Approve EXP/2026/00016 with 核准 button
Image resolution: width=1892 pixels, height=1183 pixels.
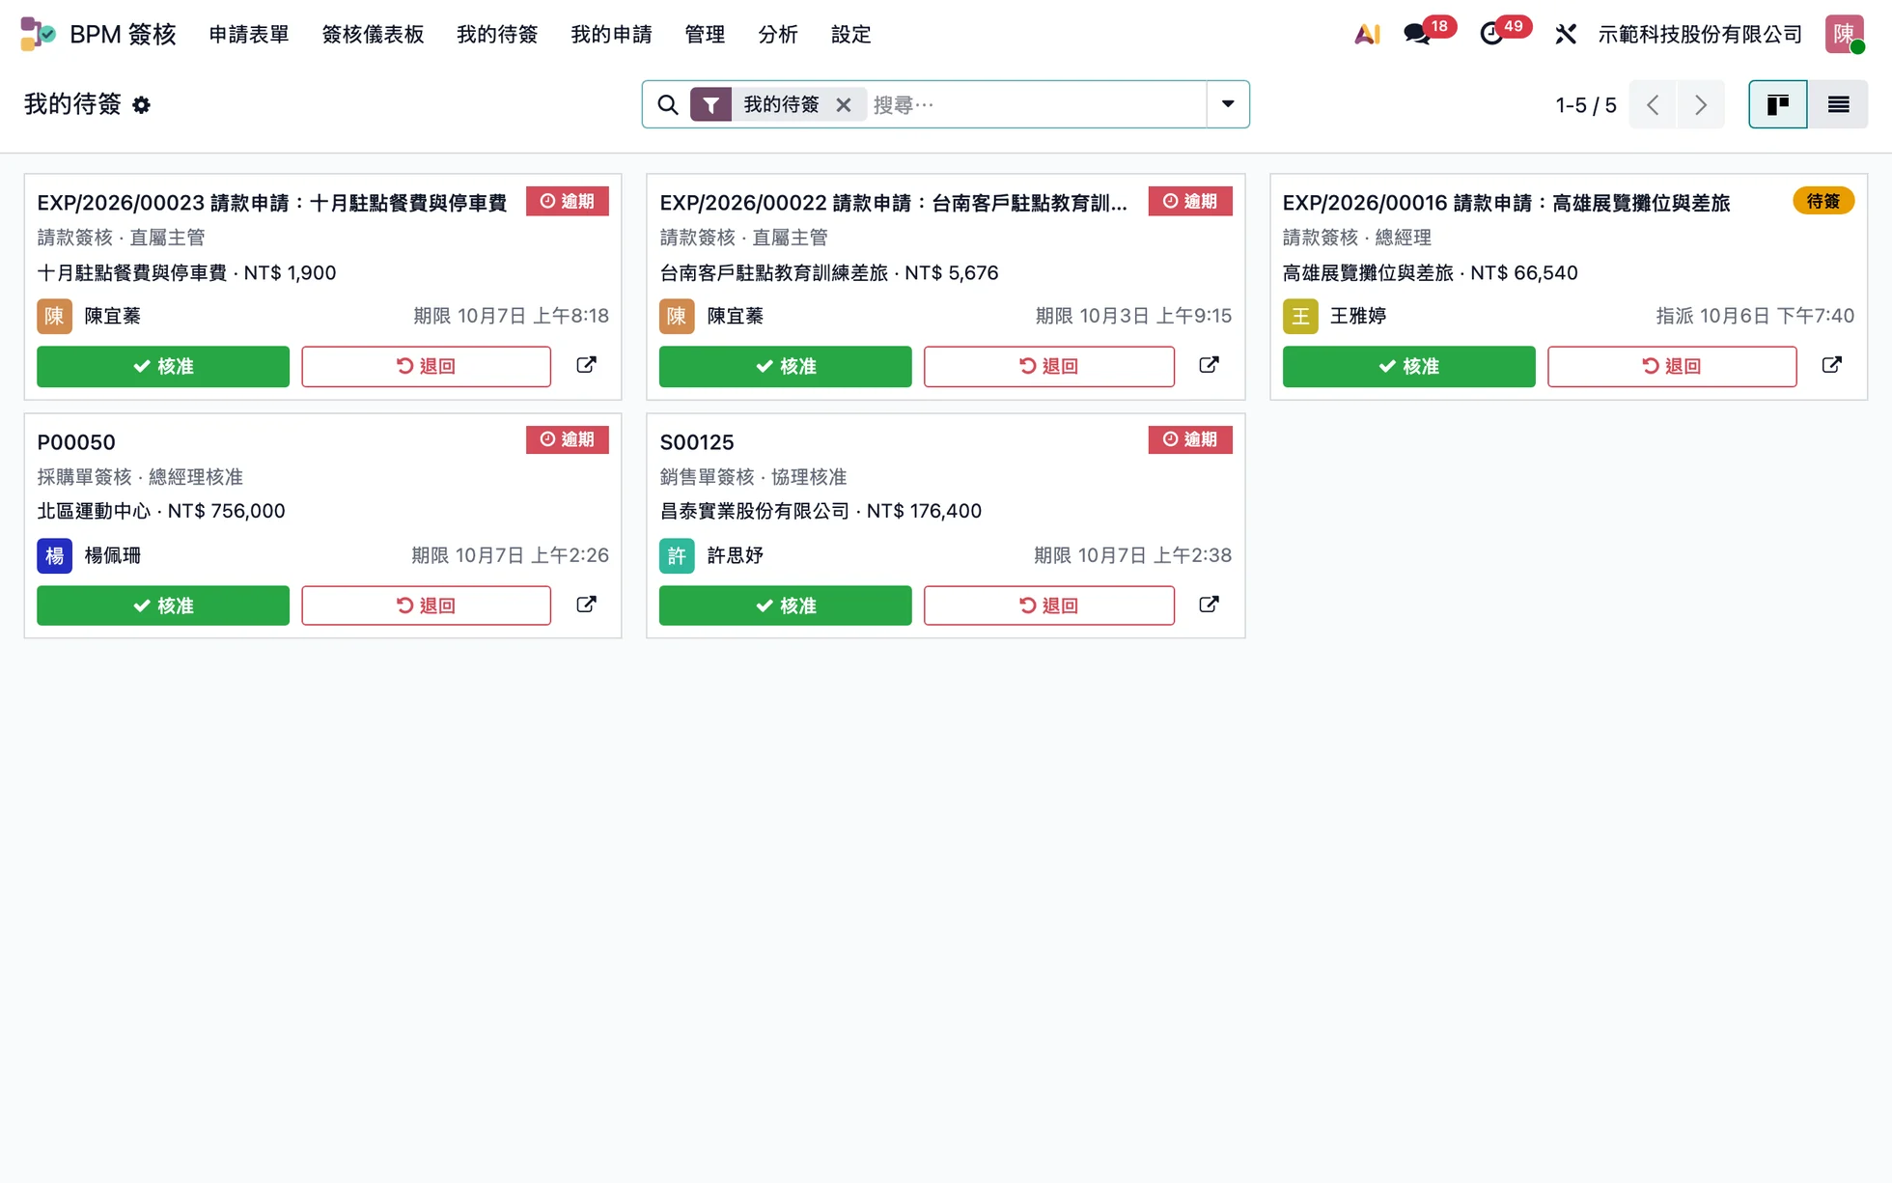click(x=1408, y=366)
